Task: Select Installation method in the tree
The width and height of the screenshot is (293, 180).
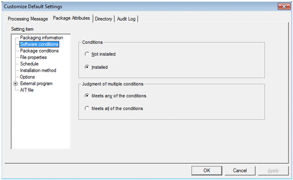Action: pyautogui.click(x=38, y=70)
